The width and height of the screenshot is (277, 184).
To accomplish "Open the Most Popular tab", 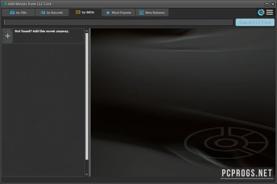I will (118, 12).
